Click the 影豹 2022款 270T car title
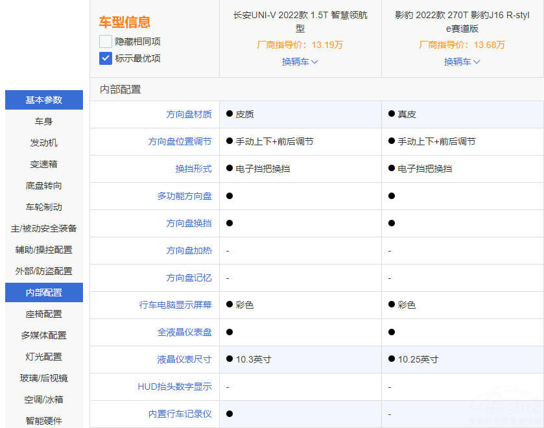Viewport: 544px width, 428px height. (462, 21)
